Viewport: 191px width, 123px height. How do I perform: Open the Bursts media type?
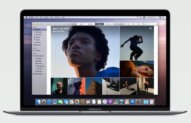39,71
